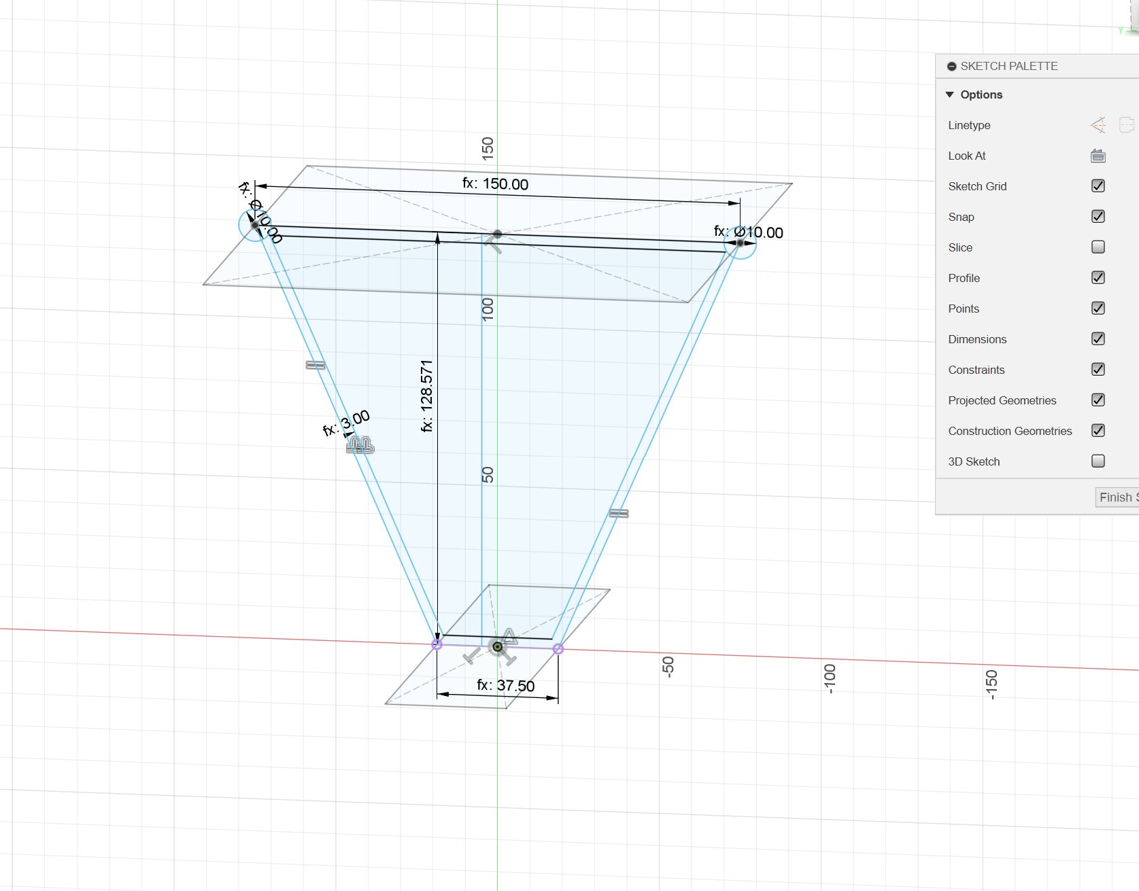Toggle the Sketch Grid checkbox
This screenshot has height=891, width=1139.
coord(1098,186)
